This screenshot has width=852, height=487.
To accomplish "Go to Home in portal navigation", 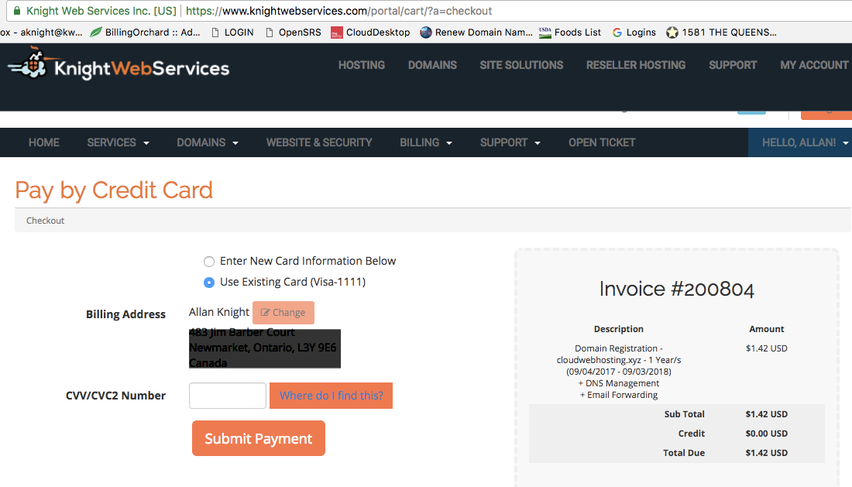I will [44, 142].
